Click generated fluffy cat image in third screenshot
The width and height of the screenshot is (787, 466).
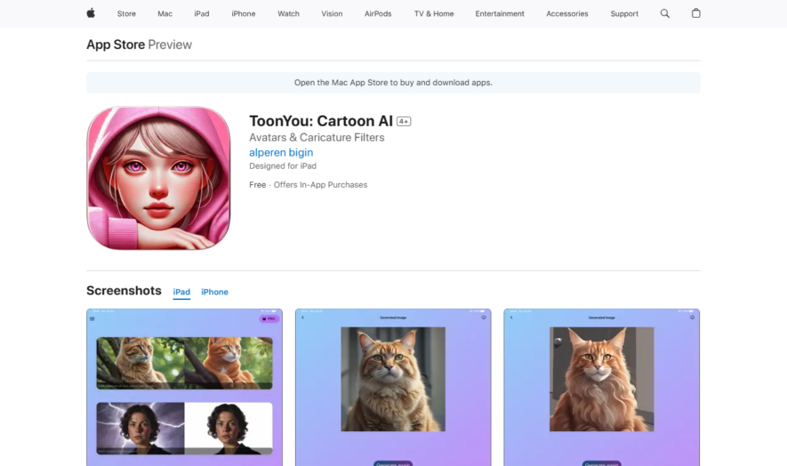click(x=602, y=379)
